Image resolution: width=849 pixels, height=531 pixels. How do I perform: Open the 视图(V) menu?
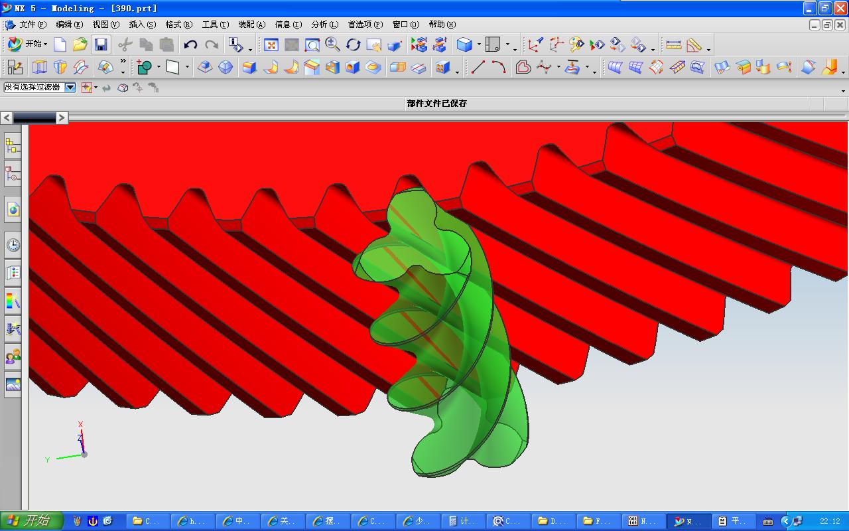105,25
